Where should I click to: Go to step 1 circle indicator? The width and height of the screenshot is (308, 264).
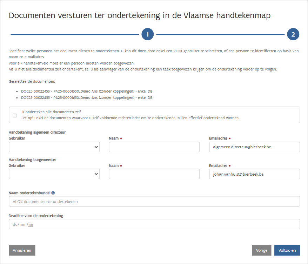point(148,34)
